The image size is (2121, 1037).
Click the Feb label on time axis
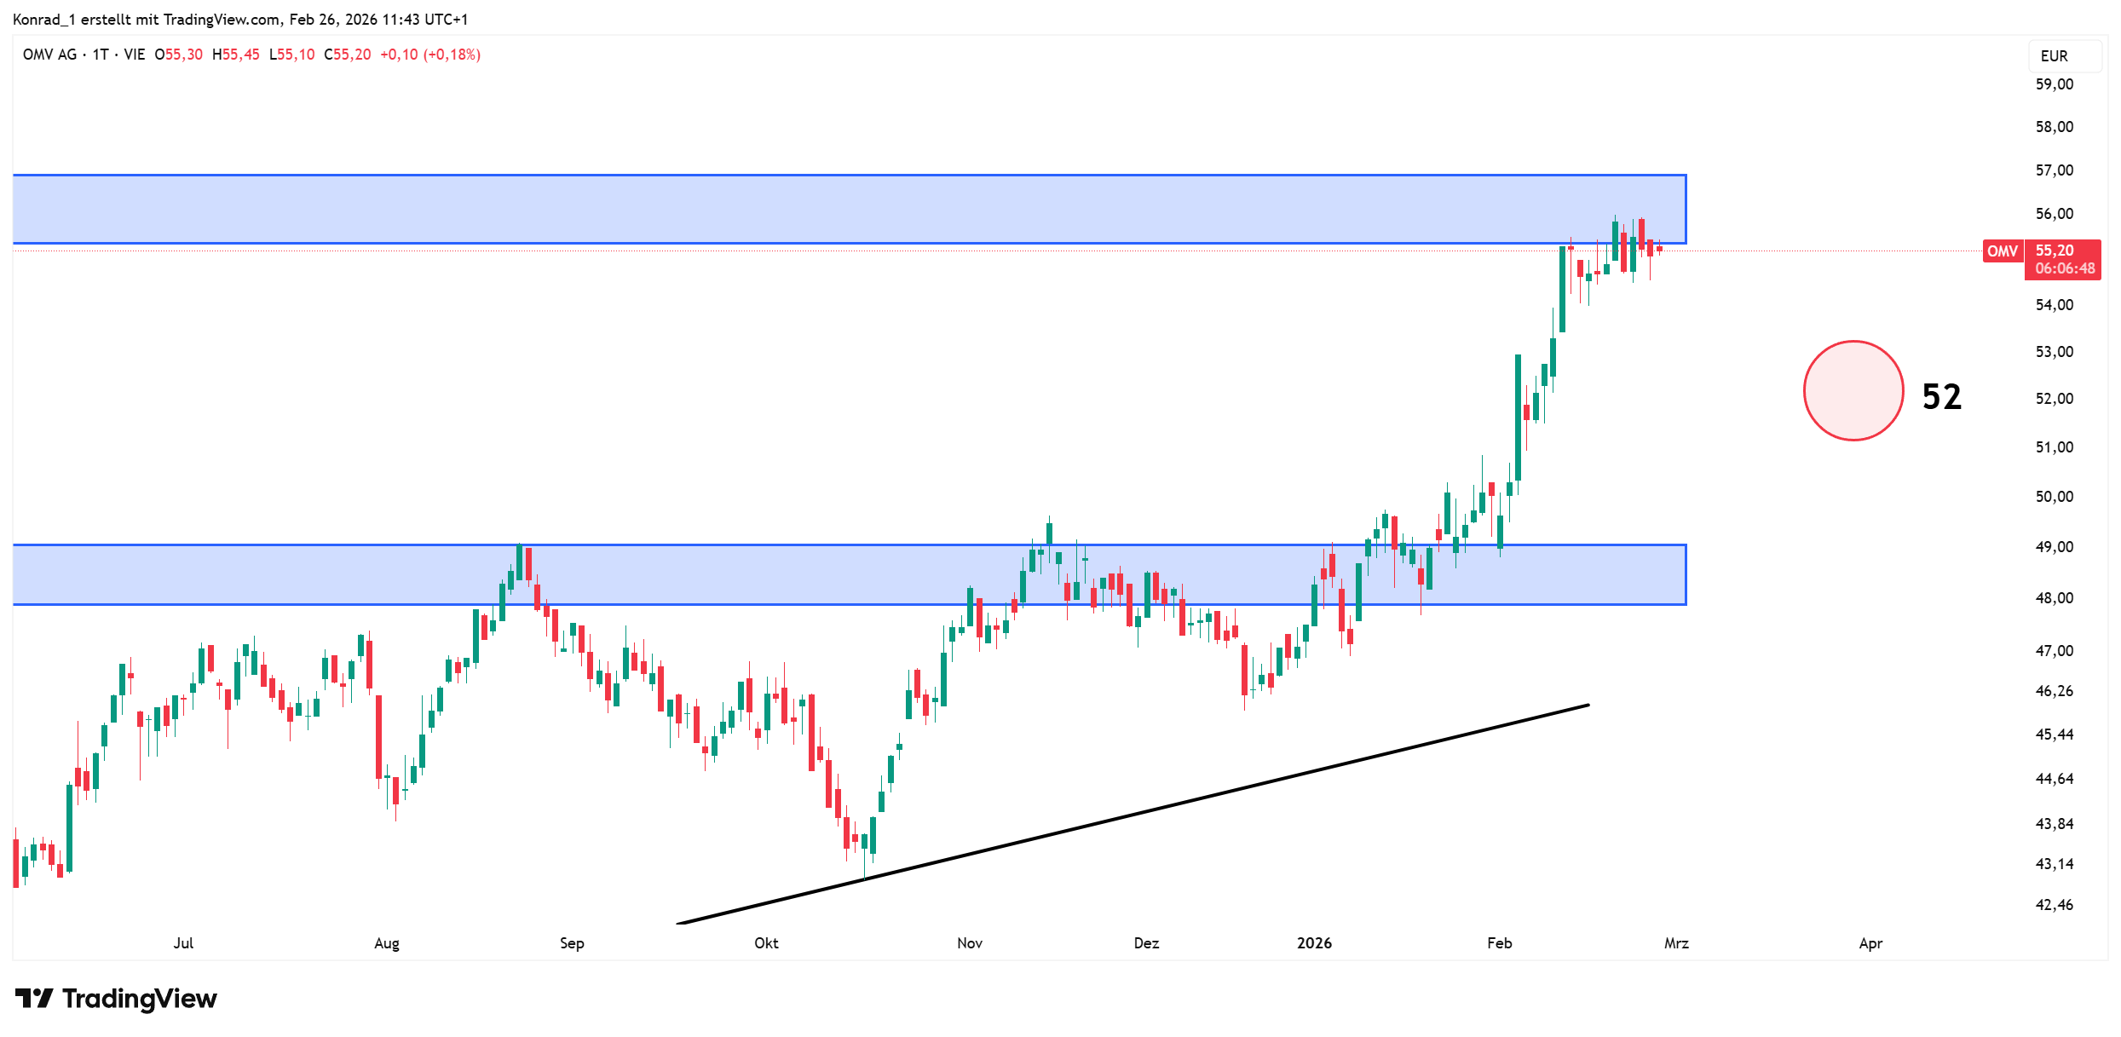pyautogui.click(x=1499, y=942)
